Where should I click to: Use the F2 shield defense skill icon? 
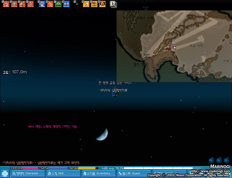coord(14,4)
